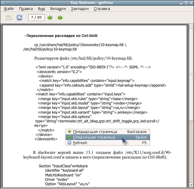Viewport: 194px width, 189px height.
Task: Choose Refresh in the context menu
Action: [108, 143]
